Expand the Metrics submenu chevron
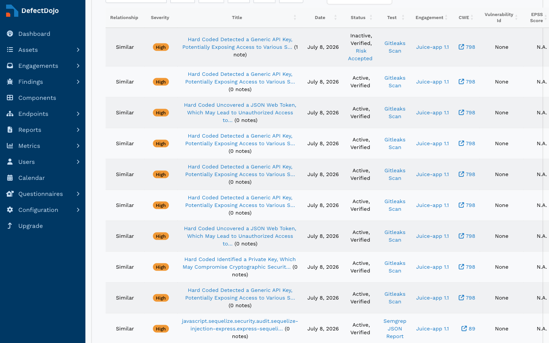549x343 pixels. click(x=78, y=146)
